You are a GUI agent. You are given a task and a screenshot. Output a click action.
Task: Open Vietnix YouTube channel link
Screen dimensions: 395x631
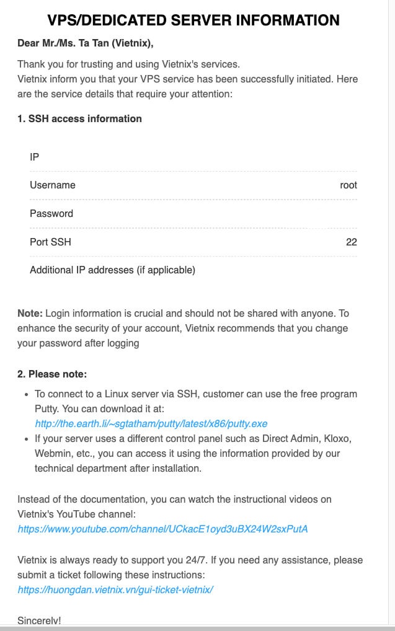click(162, 529)
